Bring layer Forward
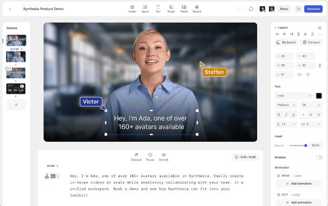 pos(311,43)
